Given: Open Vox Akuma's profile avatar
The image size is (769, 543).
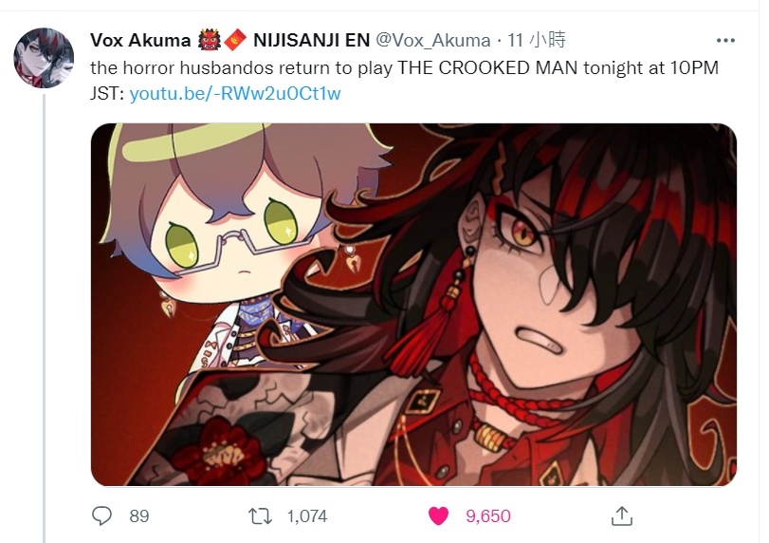Looking at the screenshot, I should click(x=44, y=58).
